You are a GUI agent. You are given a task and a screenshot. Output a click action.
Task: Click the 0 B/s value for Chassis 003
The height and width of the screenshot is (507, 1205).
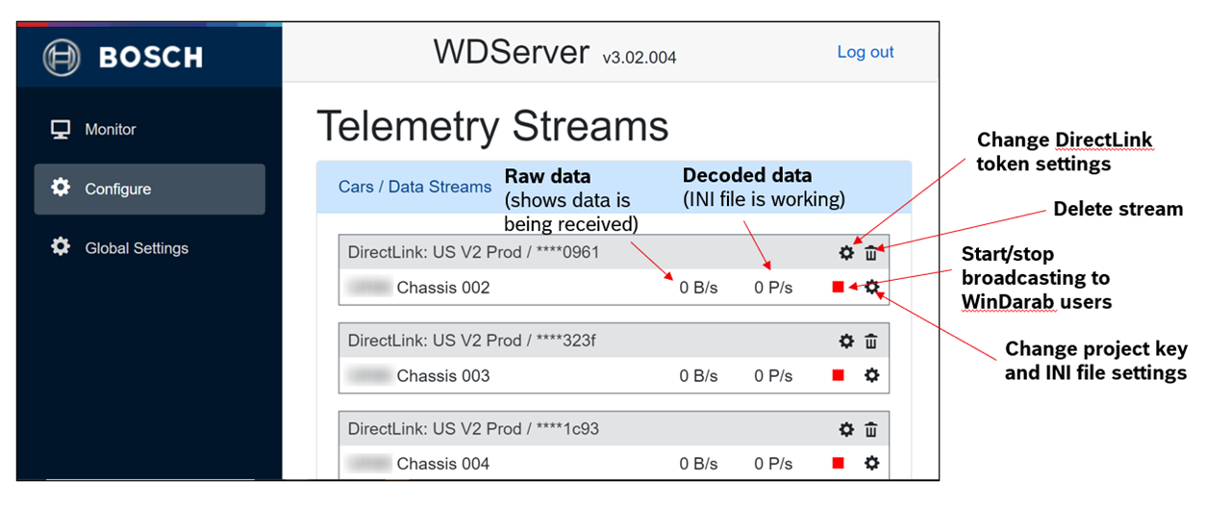click(x=698, y=375)
